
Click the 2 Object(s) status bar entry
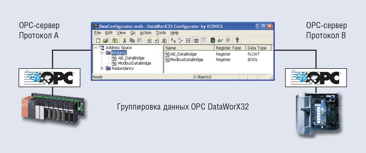pyautogui.click(x=202, y=77)
